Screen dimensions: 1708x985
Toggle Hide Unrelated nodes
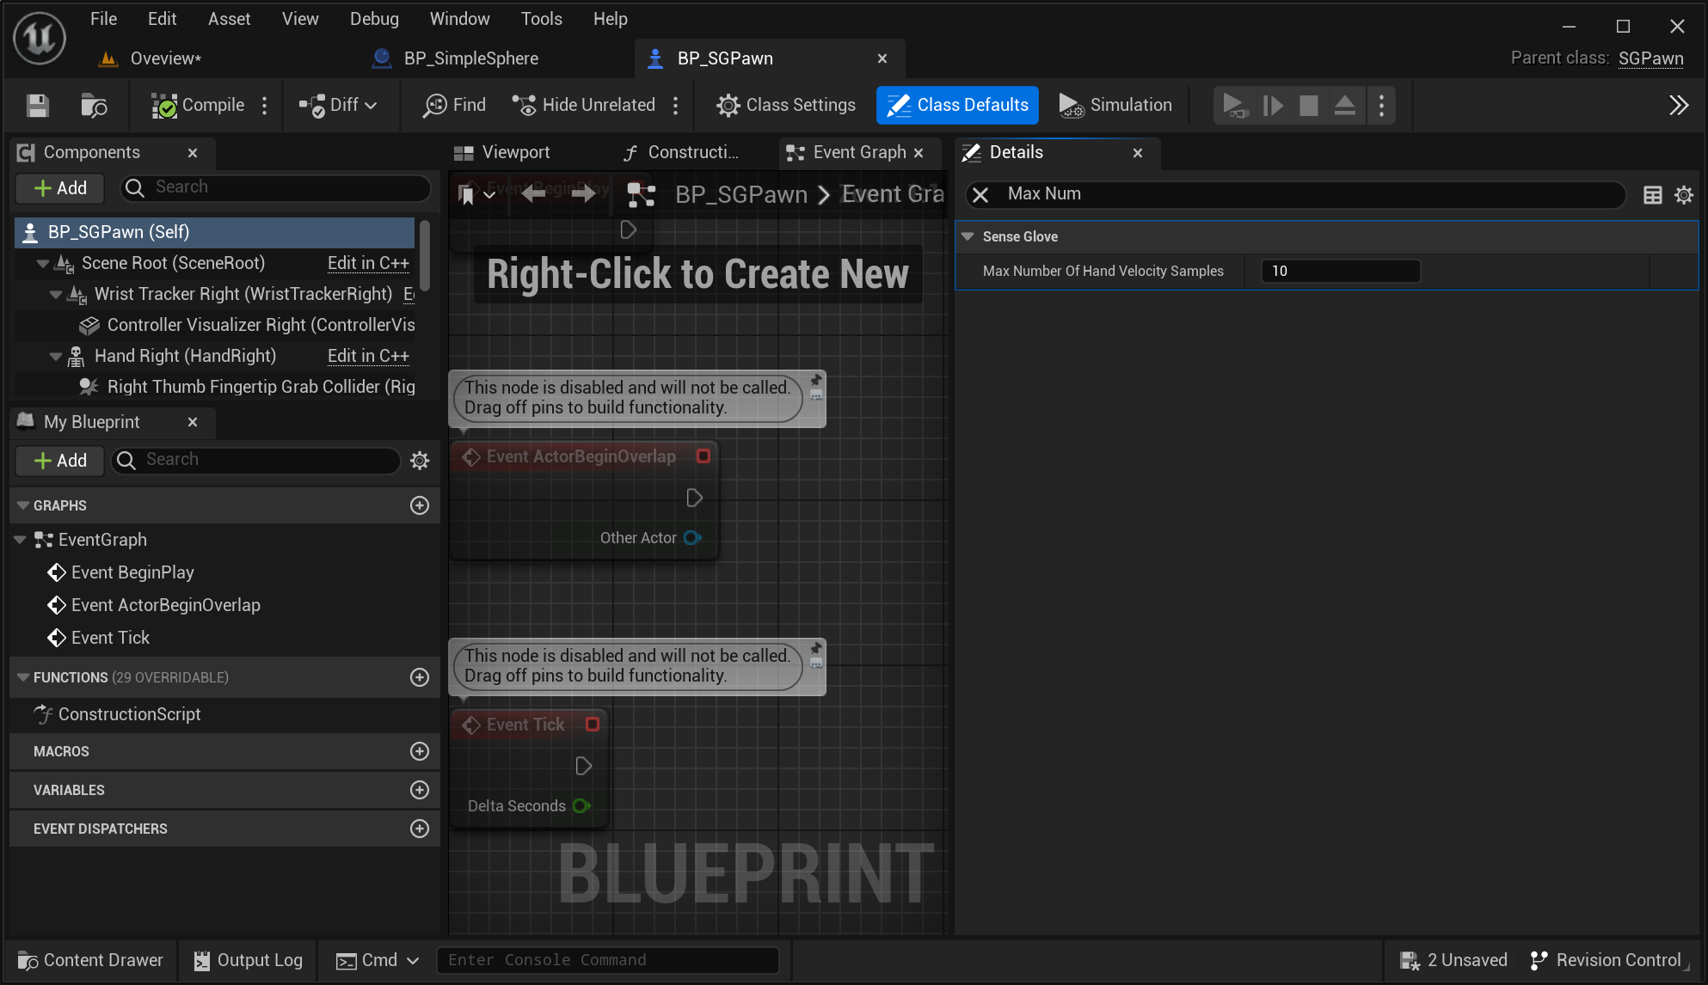585,105
